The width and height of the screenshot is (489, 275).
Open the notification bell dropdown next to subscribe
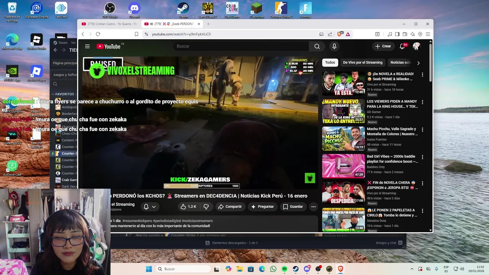[x=150, y=207]
